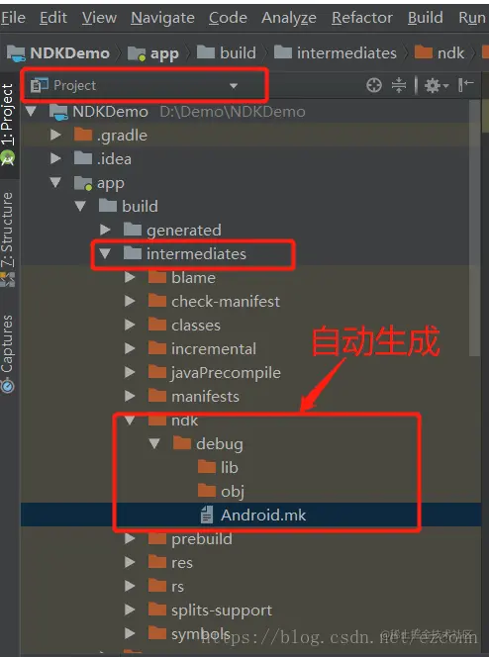Collapse the debug folder under ndk

[154, 443]
